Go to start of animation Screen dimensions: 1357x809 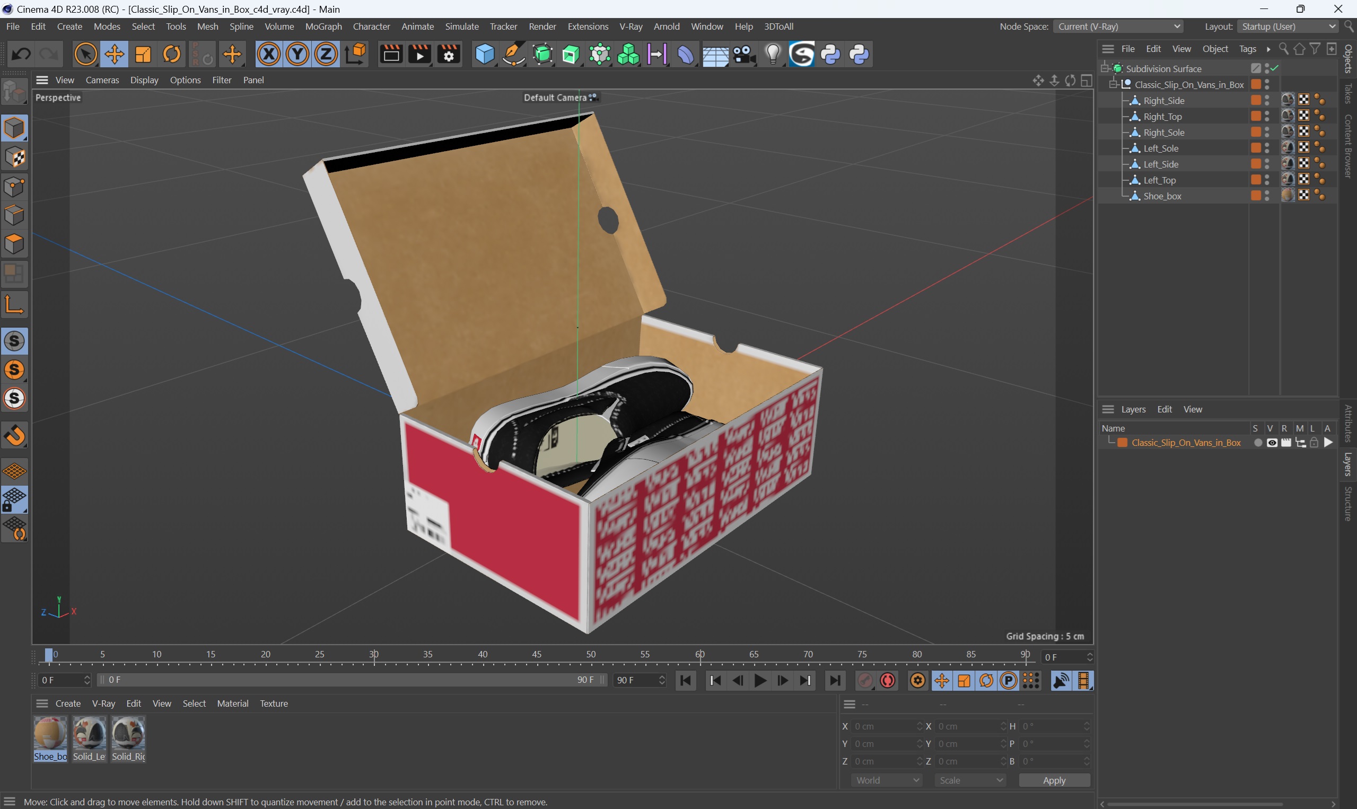coord(686,680)
